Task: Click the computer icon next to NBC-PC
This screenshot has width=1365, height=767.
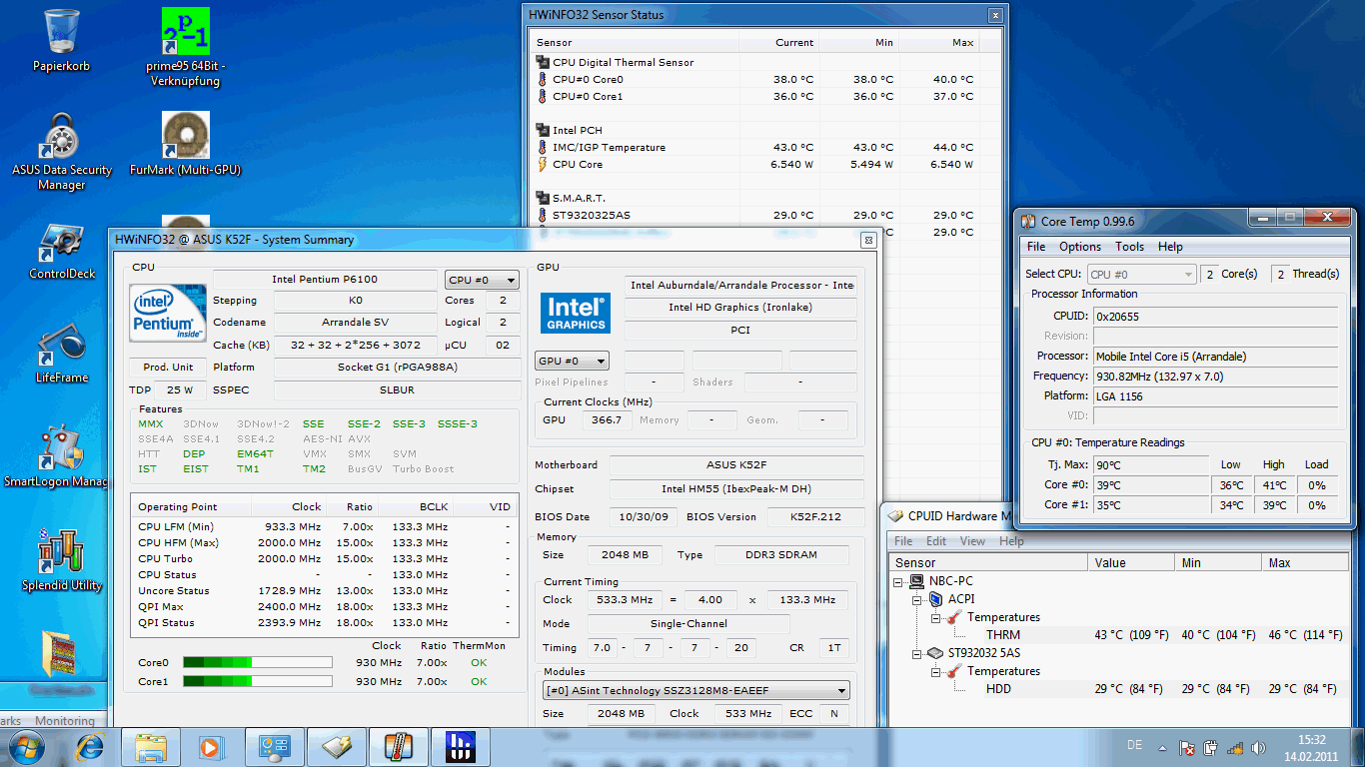Action: point(916,581)
